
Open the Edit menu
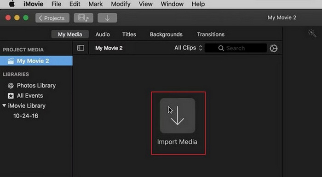tap(75, 4)
